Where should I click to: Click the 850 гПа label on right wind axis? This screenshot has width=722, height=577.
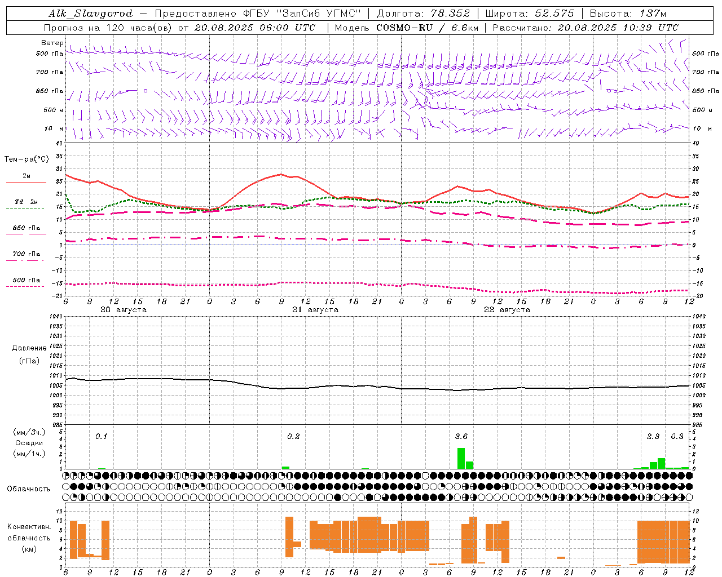(706, 91)
